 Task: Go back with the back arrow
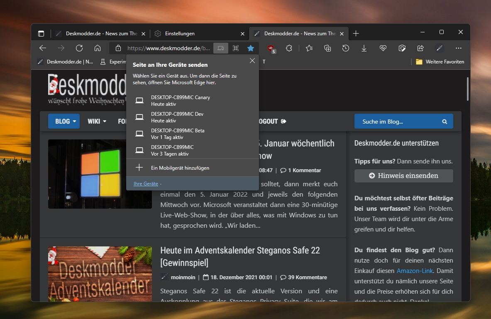[x=43, y=48]
